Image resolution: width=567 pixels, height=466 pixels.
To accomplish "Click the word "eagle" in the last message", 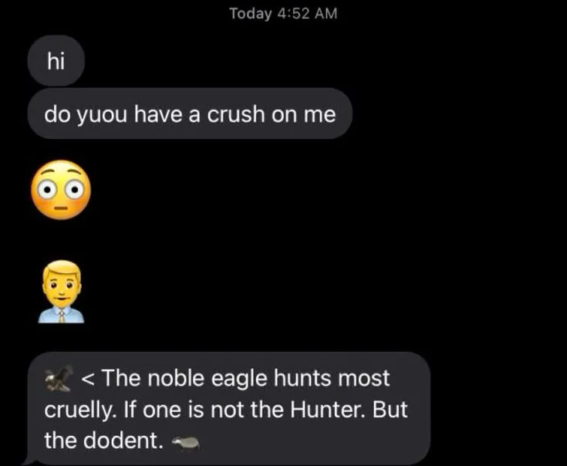I will pos(239,380).
